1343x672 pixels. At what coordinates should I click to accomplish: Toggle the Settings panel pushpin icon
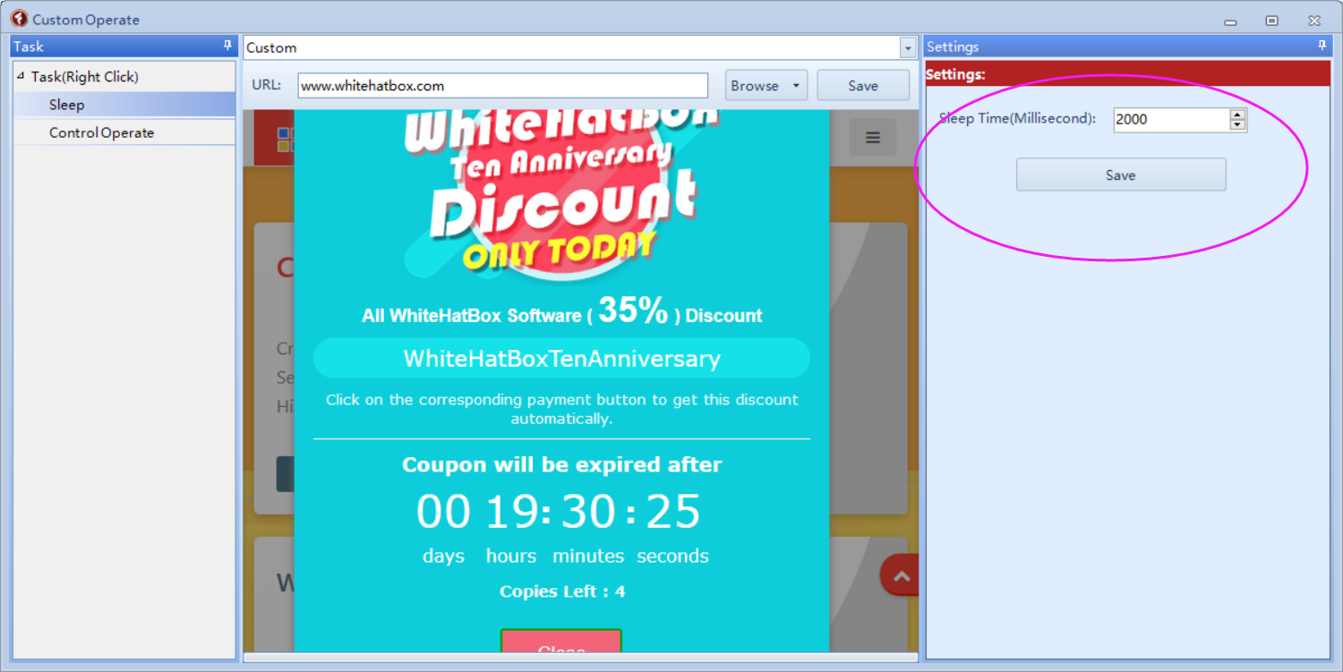coord(1322,46)
